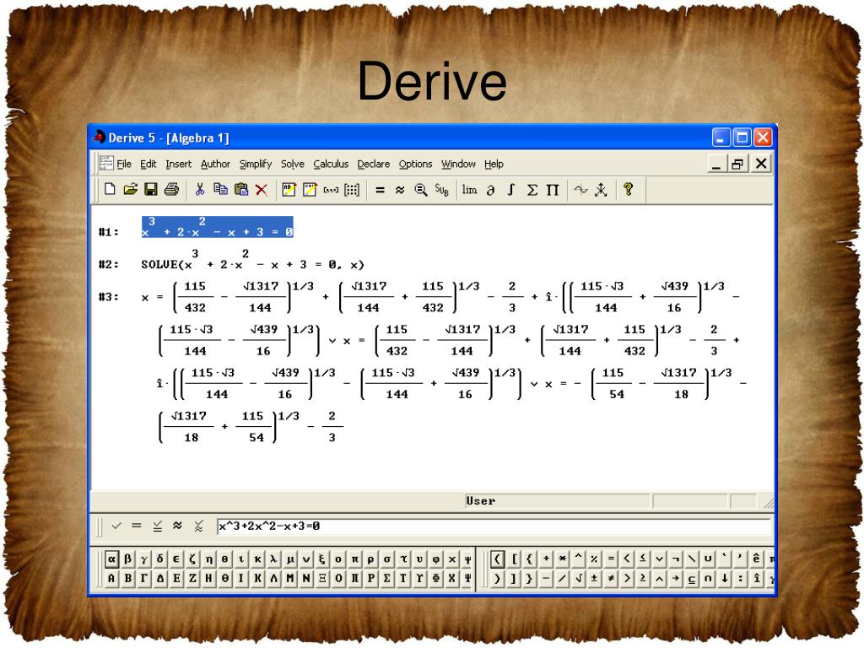Select the highlighted expression #1
The image size is (864, 648).
(217, 227)
